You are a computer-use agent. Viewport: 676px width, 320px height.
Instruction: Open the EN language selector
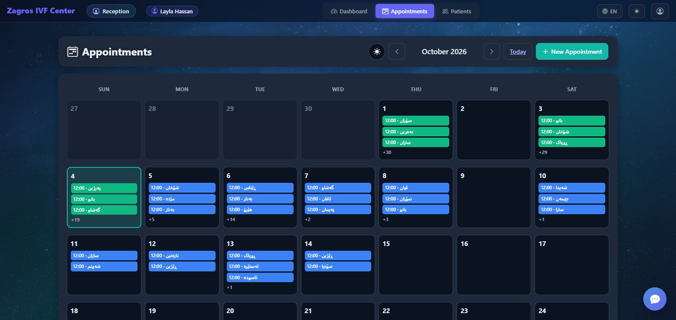tap(610, 11)
